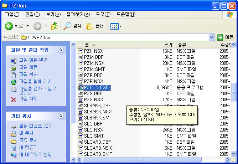Open the Search (검색) toolbar button
The image size is (238, 164).
point(72,26)
